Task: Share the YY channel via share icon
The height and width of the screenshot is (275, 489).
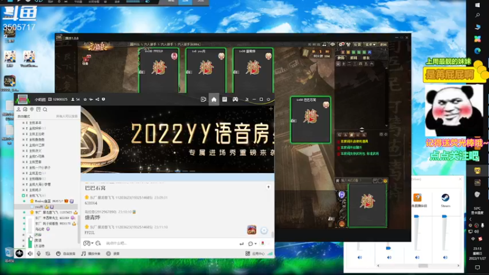Action: coord(97,100)
